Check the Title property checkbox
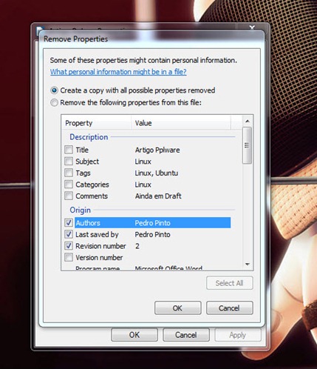Screen dimensions: 317x369 coord(69,150)
